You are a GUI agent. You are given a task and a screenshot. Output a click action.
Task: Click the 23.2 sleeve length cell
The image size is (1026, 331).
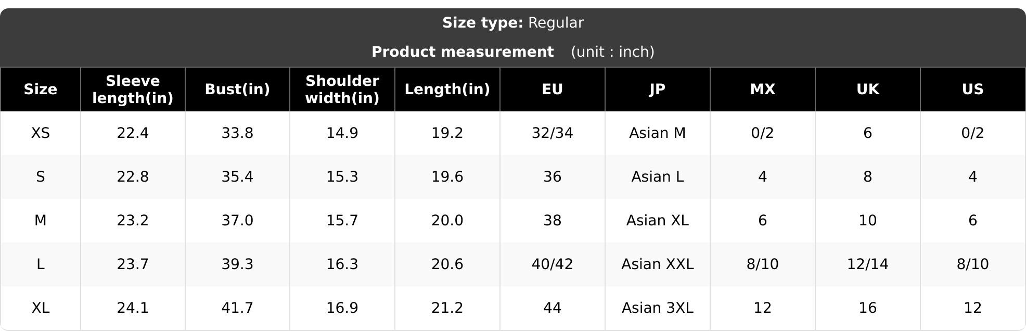point(133,221)
